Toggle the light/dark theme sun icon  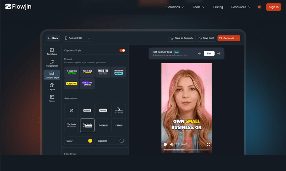tap(259, 7)
